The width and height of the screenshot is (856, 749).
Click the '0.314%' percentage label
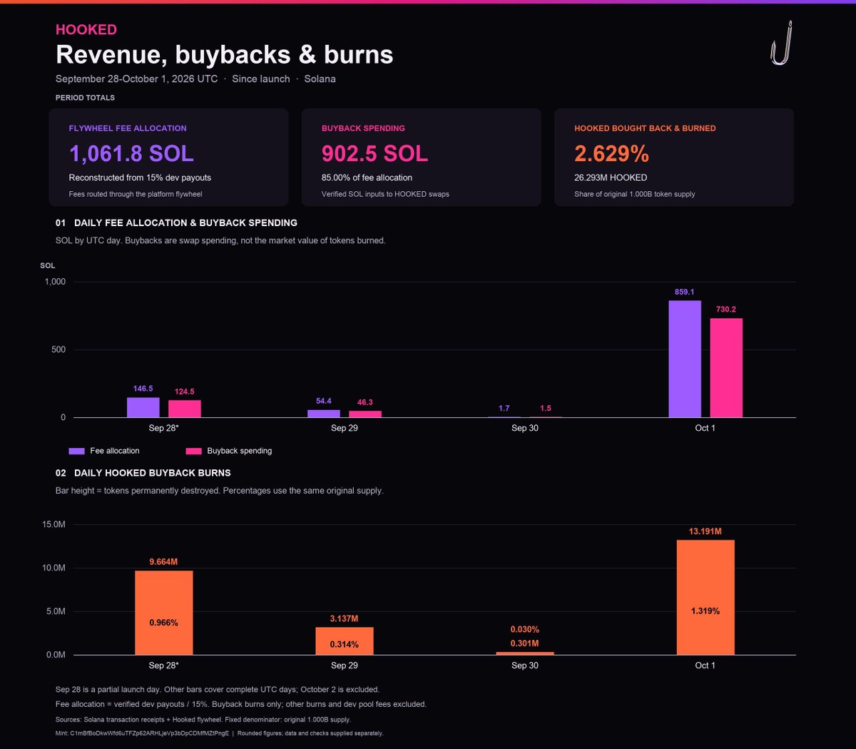tap(345, 644)
